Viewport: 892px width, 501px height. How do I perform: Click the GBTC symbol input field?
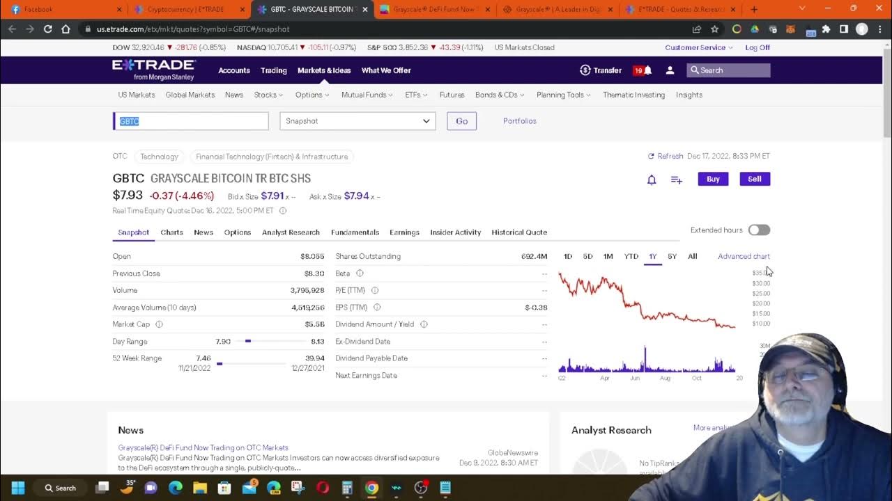[x=191, y=121]
